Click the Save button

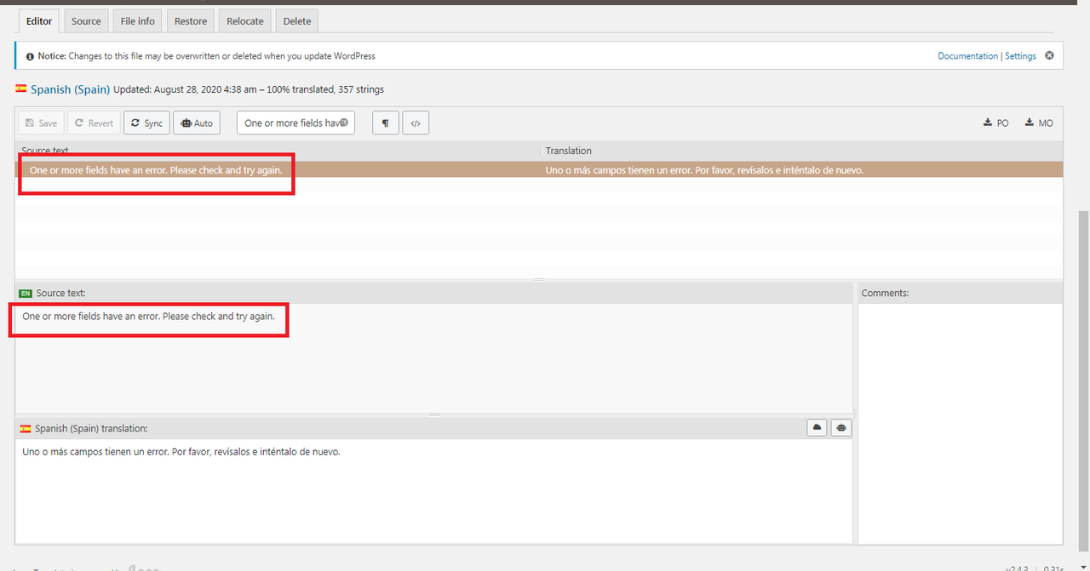pyautogui.click(x=41, y=123)
